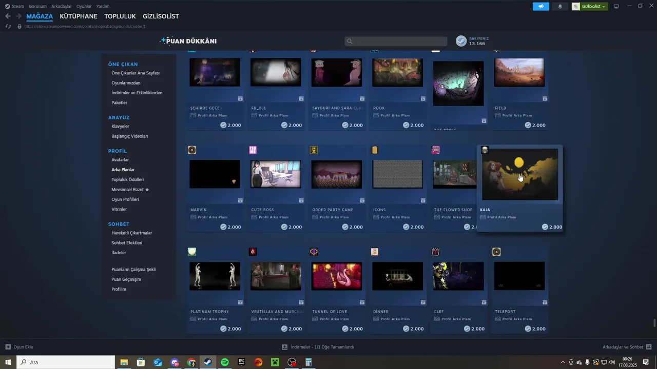The width and height of the screenshot is (657, 369).
Task: Click the Big Picture mode monitor icon
Action: (616, 6)
